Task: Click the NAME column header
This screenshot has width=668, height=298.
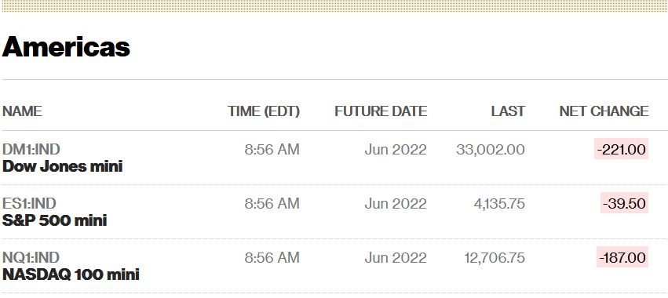Action: coord(22,111)
